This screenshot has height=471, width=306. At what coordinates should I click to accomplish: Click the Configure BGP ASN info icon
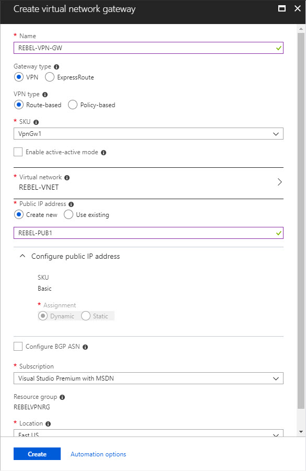click(85, 346)
